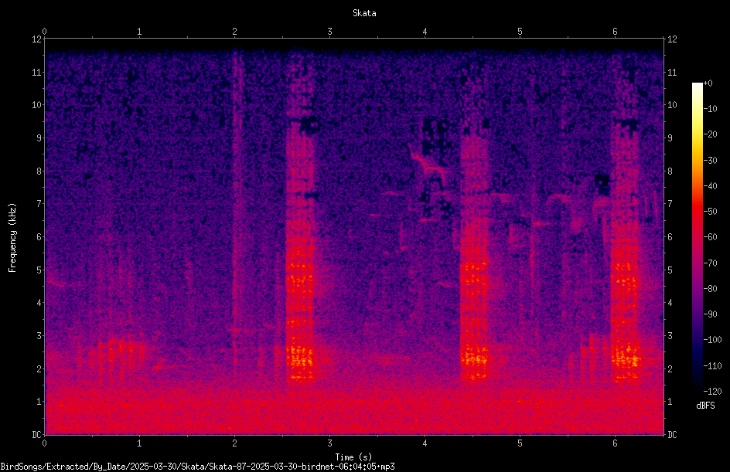The height and width of the screenshot is (472, 730).
Task: Click "1" on the top time axis
Action: click(139, 32)
